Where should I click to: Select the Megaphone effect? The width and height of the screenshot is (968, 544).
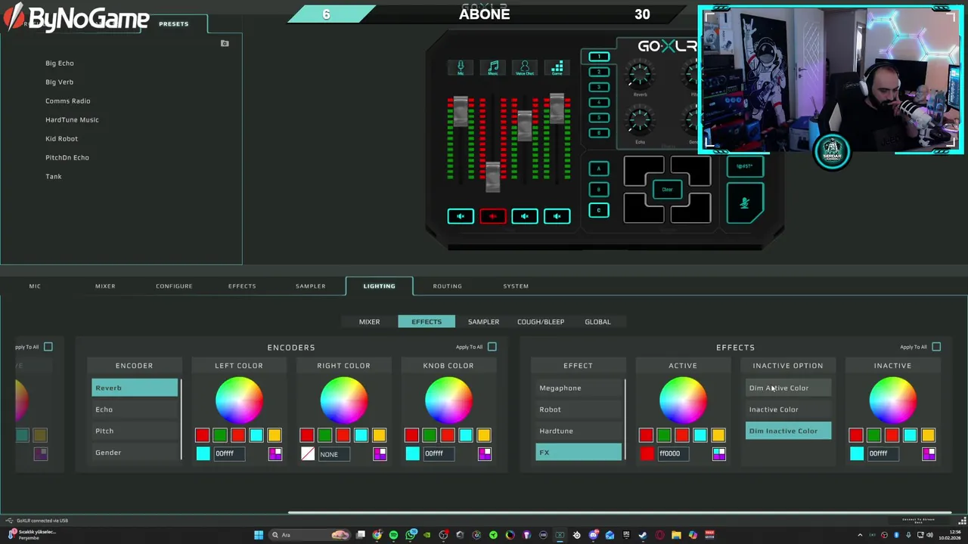(x=579, y=388)
